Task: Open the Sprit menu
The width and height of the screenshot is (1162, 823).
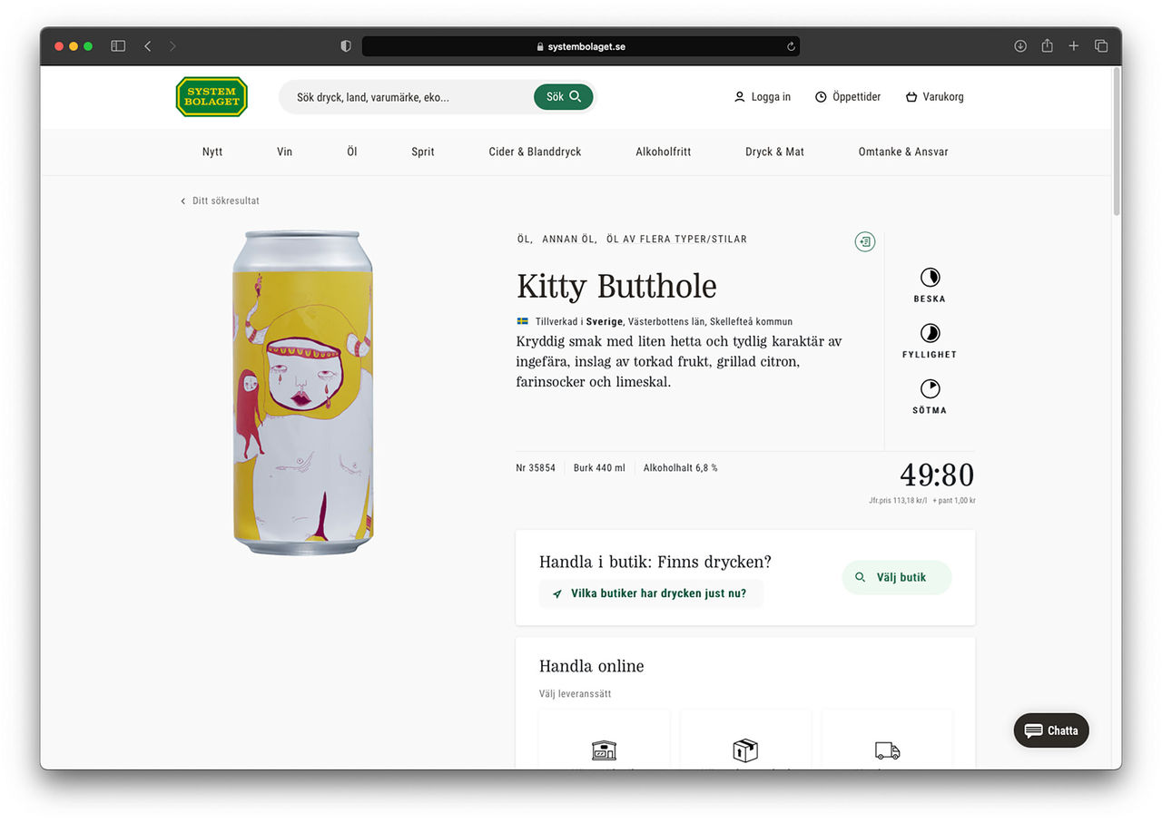Action: (423, 152)
